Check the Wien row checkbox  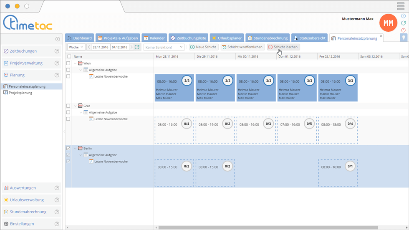[x=69, y=63]
